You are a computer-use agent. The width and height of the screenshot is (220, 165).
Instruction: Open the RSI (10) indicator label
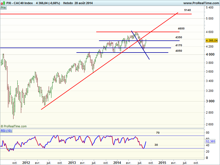[x=6, y=131]
